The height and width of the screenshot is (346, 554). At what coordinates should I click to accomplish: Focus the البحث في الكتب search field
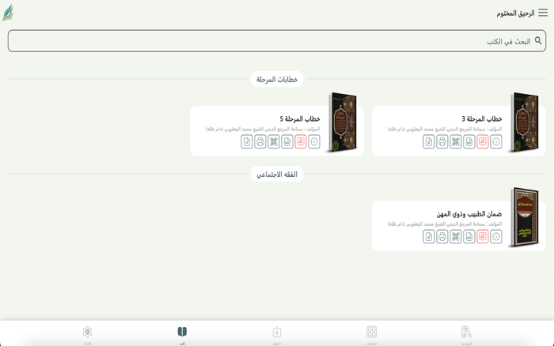(277, 41)
